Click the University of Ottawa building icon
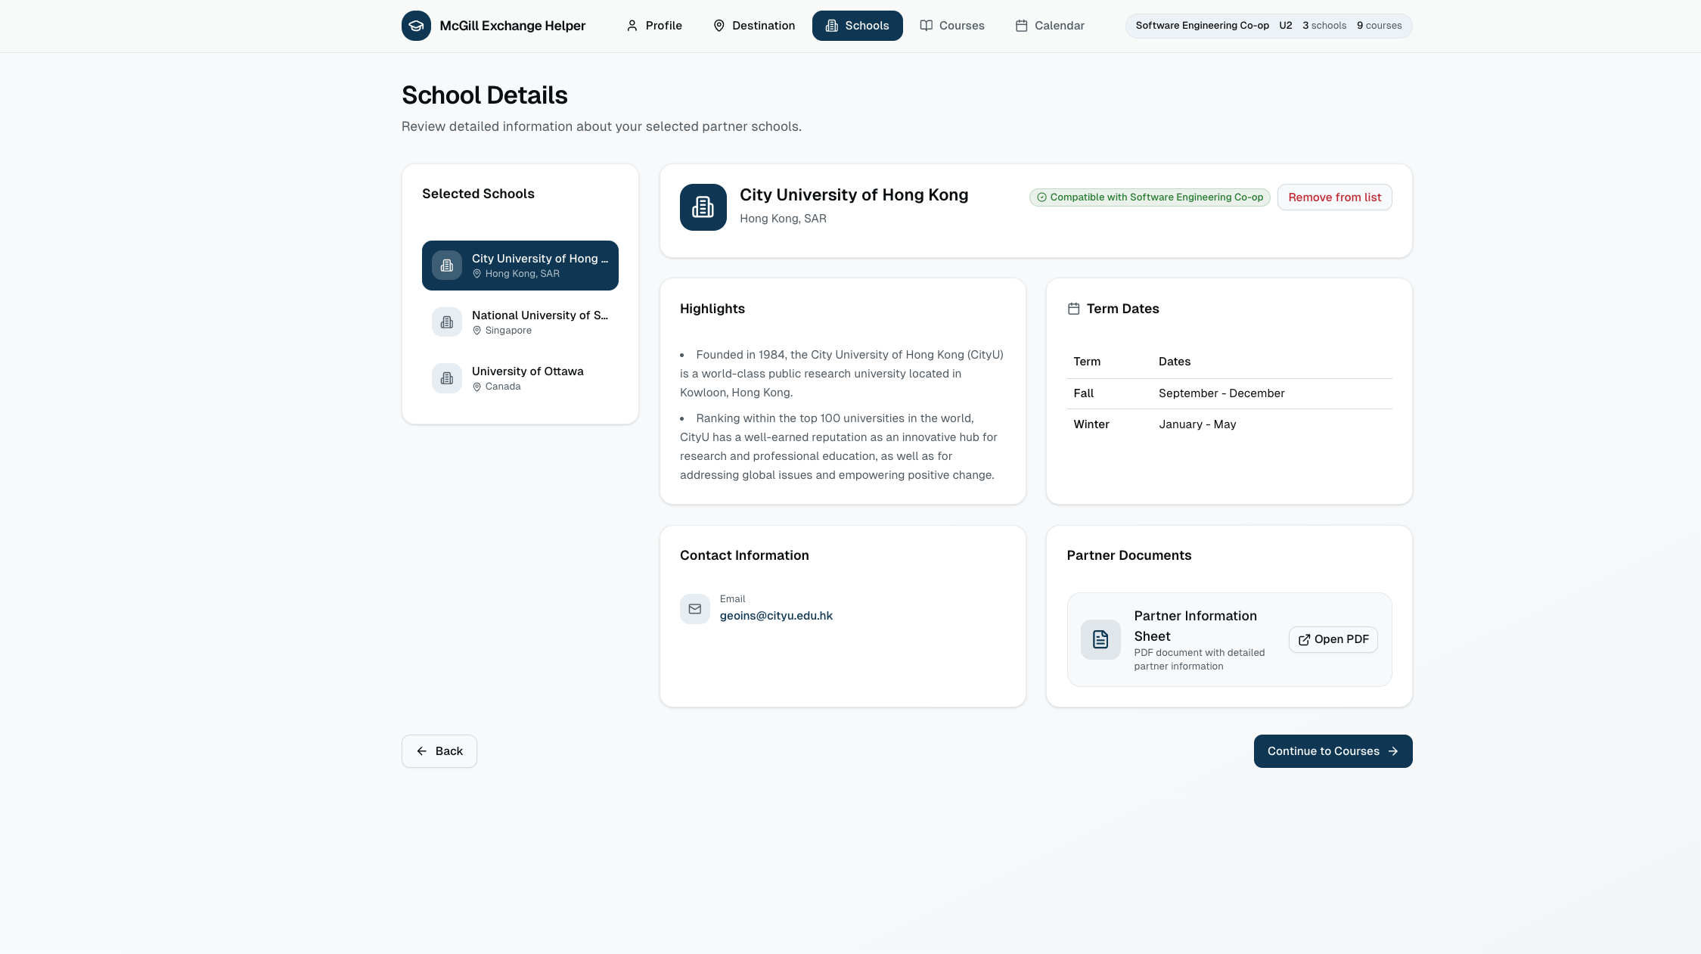 click(x=447, y=378)
